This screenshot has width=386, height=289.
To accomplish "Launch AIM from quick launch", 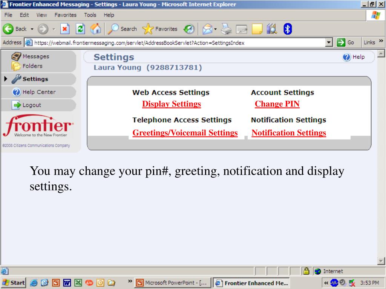I will coord(89,283).
